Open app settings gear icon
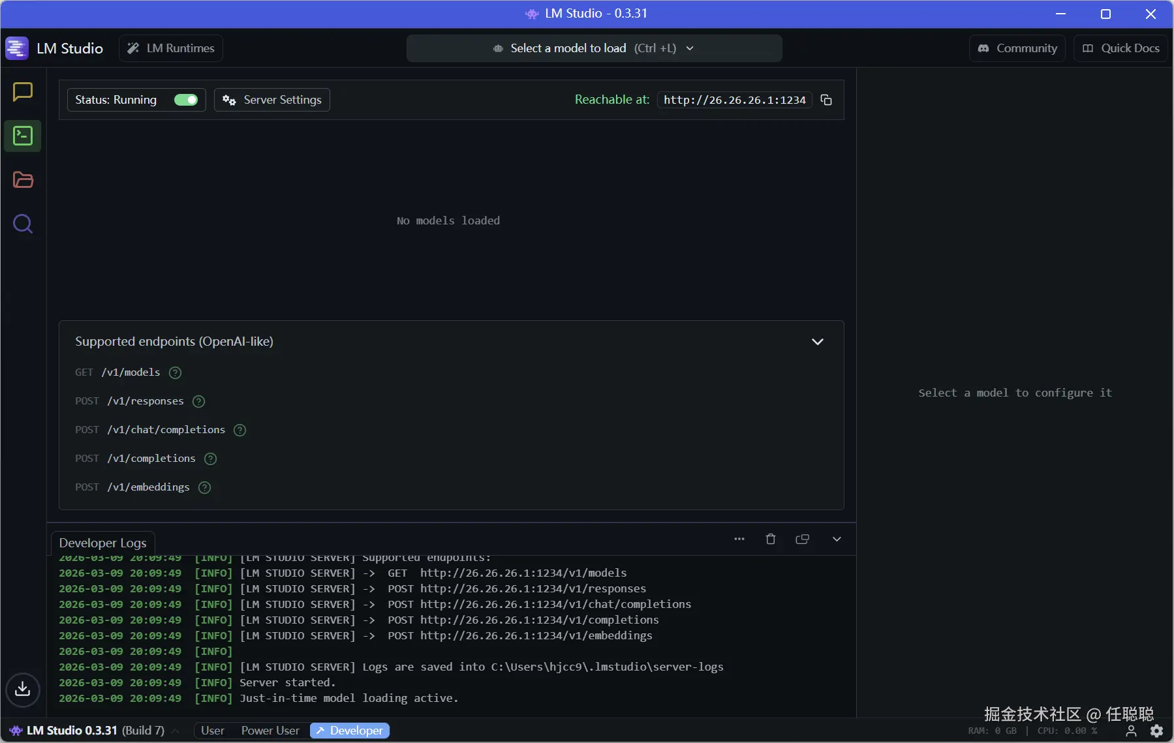The width and height of the screenshot is (1174, 743). click(x=1157, y=731)
